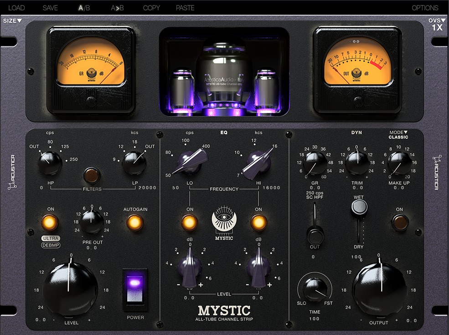Click the LO band dB level knob
This screenshot has height=335, width=449.
click(x=190, y=268)
